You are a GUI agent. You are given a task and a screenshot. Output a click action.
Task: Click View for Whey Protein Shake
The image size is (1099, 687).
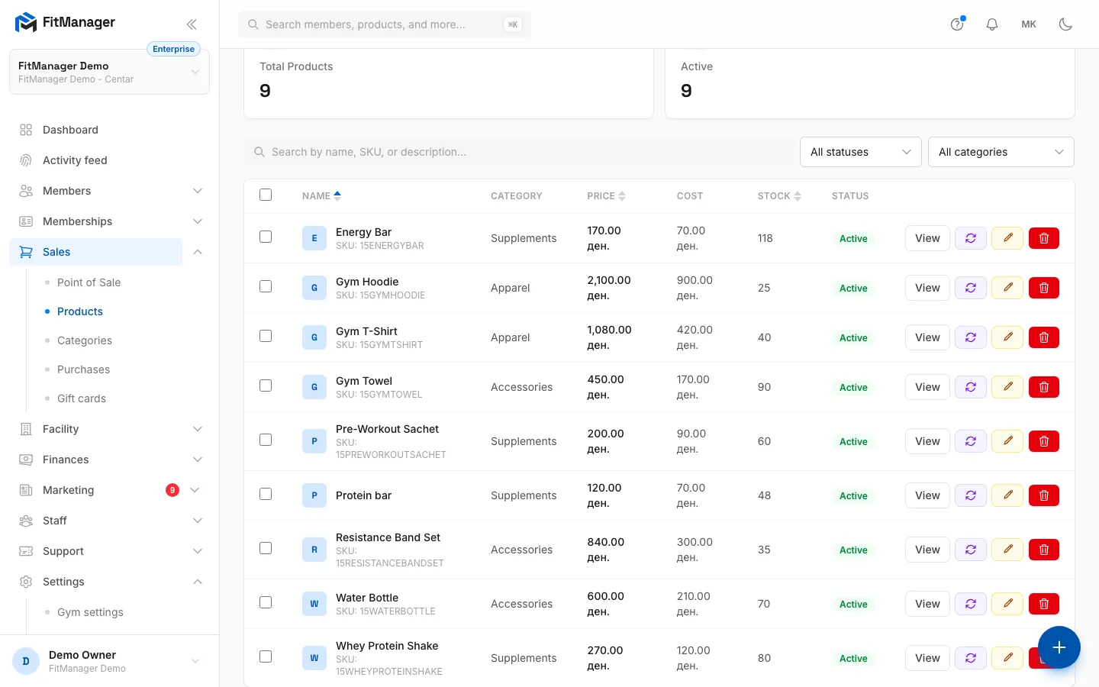click(927, 658)
